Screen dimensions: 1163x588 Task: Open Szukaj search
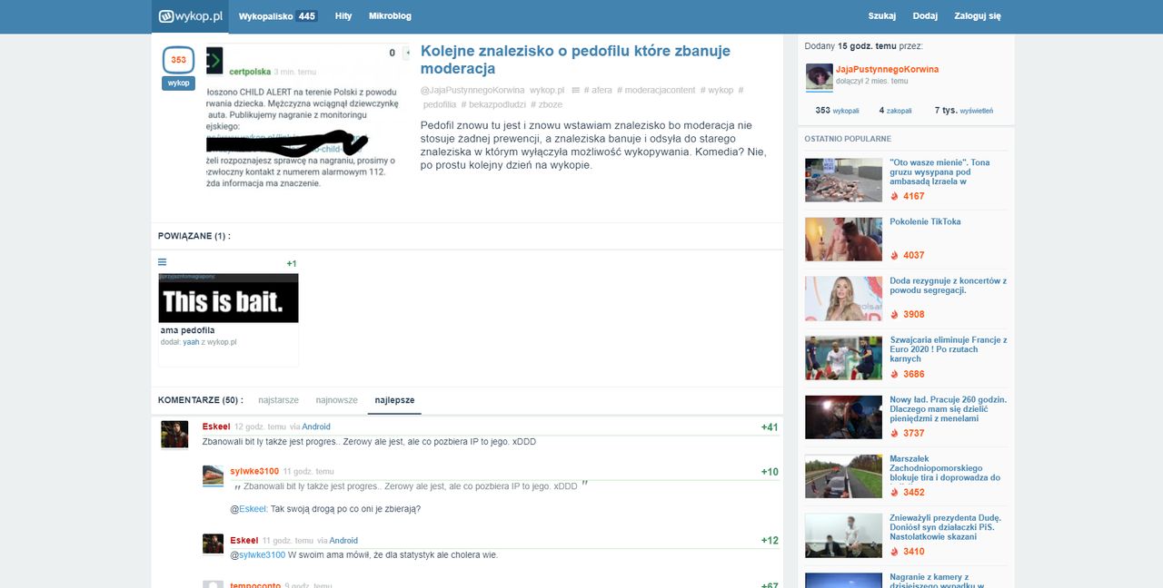click(881, 16)
